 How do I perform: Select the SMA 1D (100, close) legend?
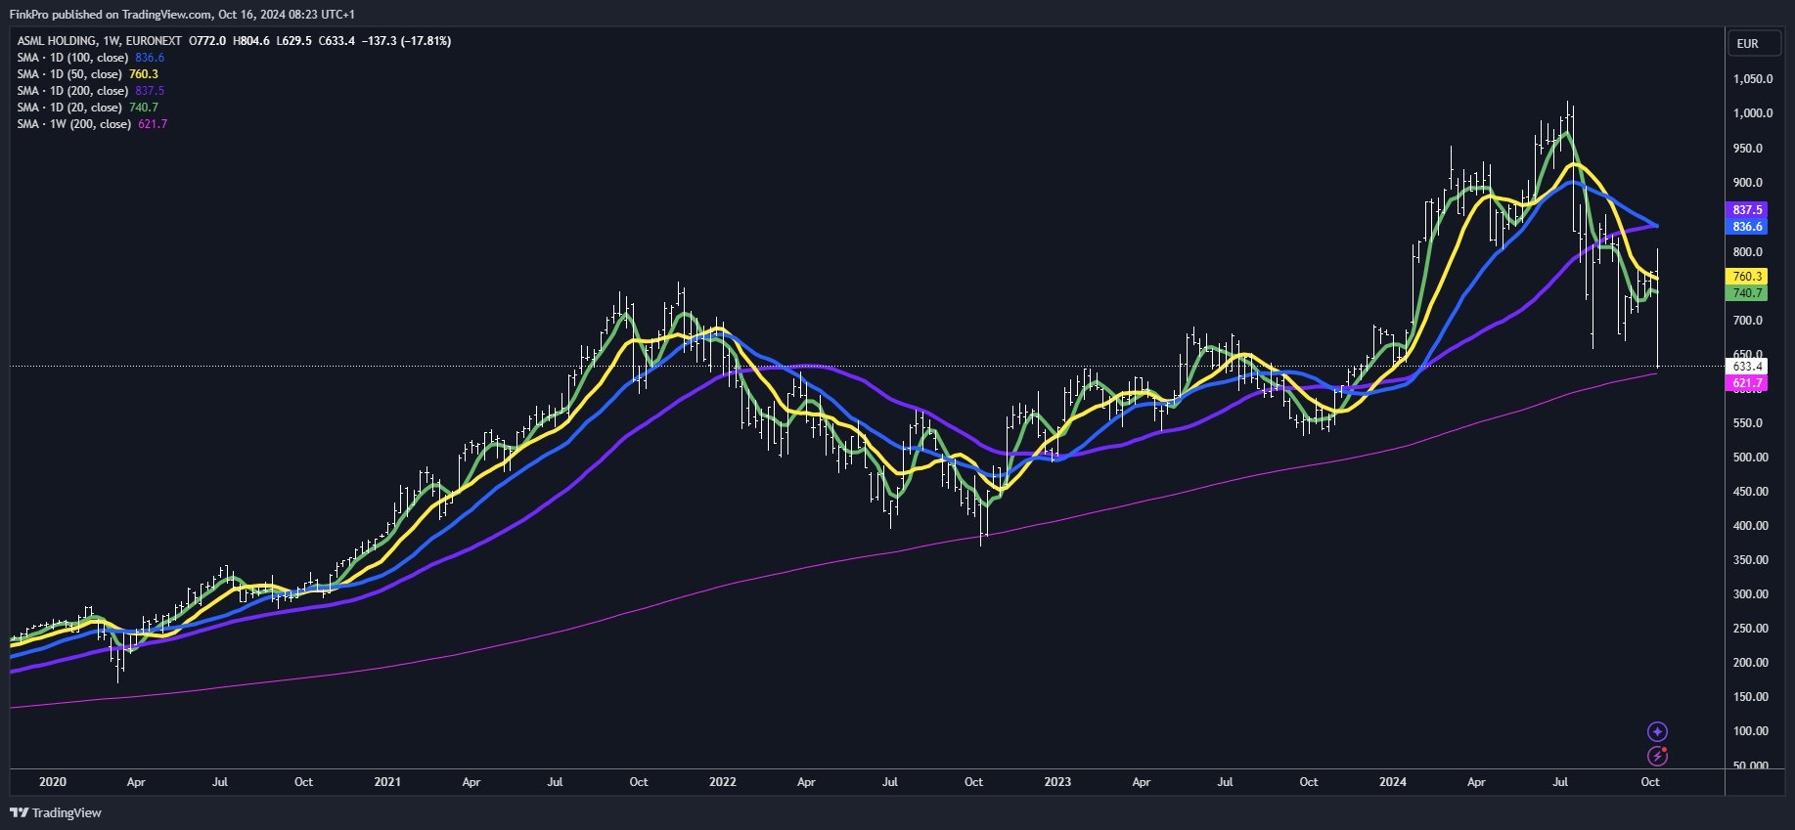pyautogui.click(x=72, y=58)
